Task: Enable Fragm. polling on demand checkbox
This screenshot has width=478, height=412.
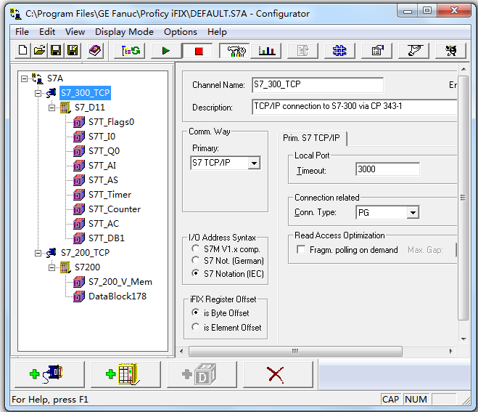Action: 301,249
